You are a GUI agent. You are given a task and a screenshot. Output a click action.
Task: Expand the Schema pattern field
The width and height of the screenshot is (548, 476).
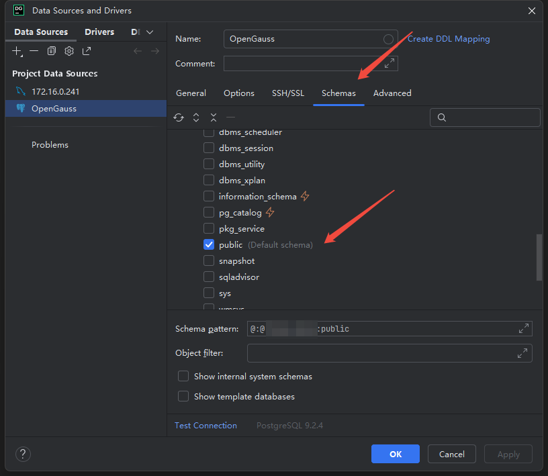(x=524, y=328)
